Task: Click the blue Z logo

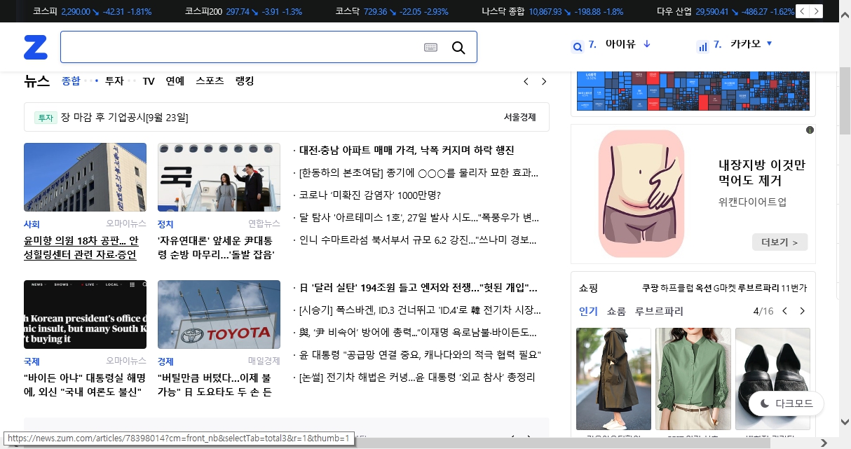Action: [36, 47]
